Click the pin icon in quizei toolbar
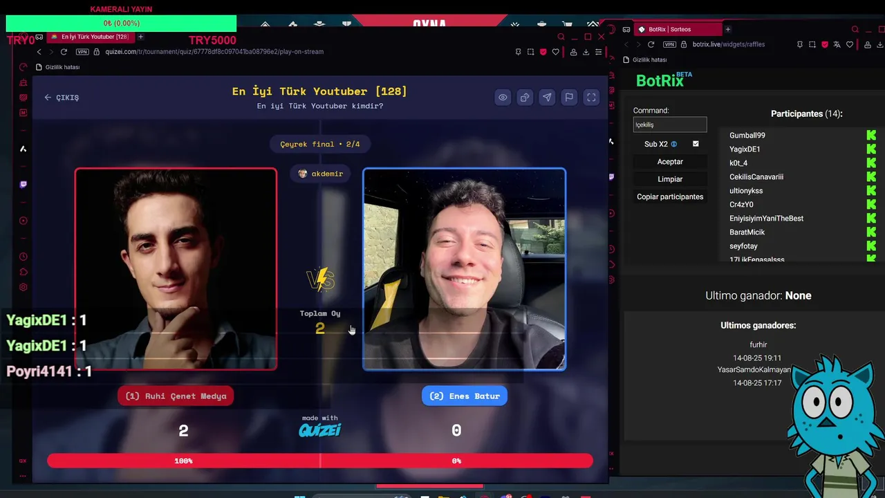Screen dimensions: 885x498 pos(518,52)
